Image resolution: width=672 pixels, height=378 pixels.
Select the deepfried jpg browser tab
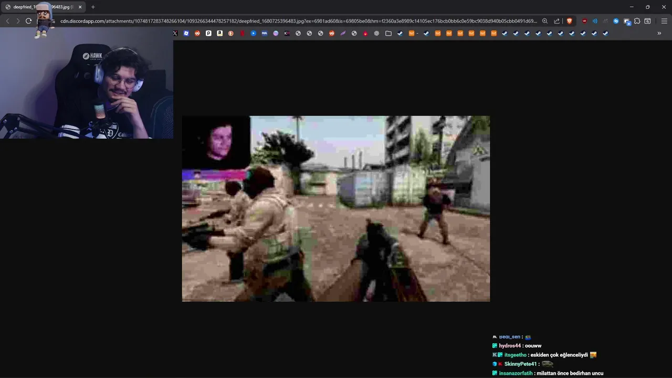coord(44,7)
